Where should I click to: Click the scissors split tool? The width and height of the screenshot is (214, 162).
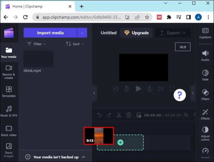119,115
